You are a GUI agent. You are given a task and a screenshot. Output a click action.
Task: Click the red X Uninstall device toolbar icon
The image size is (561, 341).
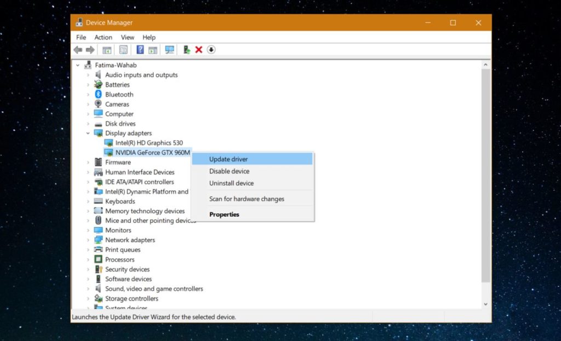199,50
